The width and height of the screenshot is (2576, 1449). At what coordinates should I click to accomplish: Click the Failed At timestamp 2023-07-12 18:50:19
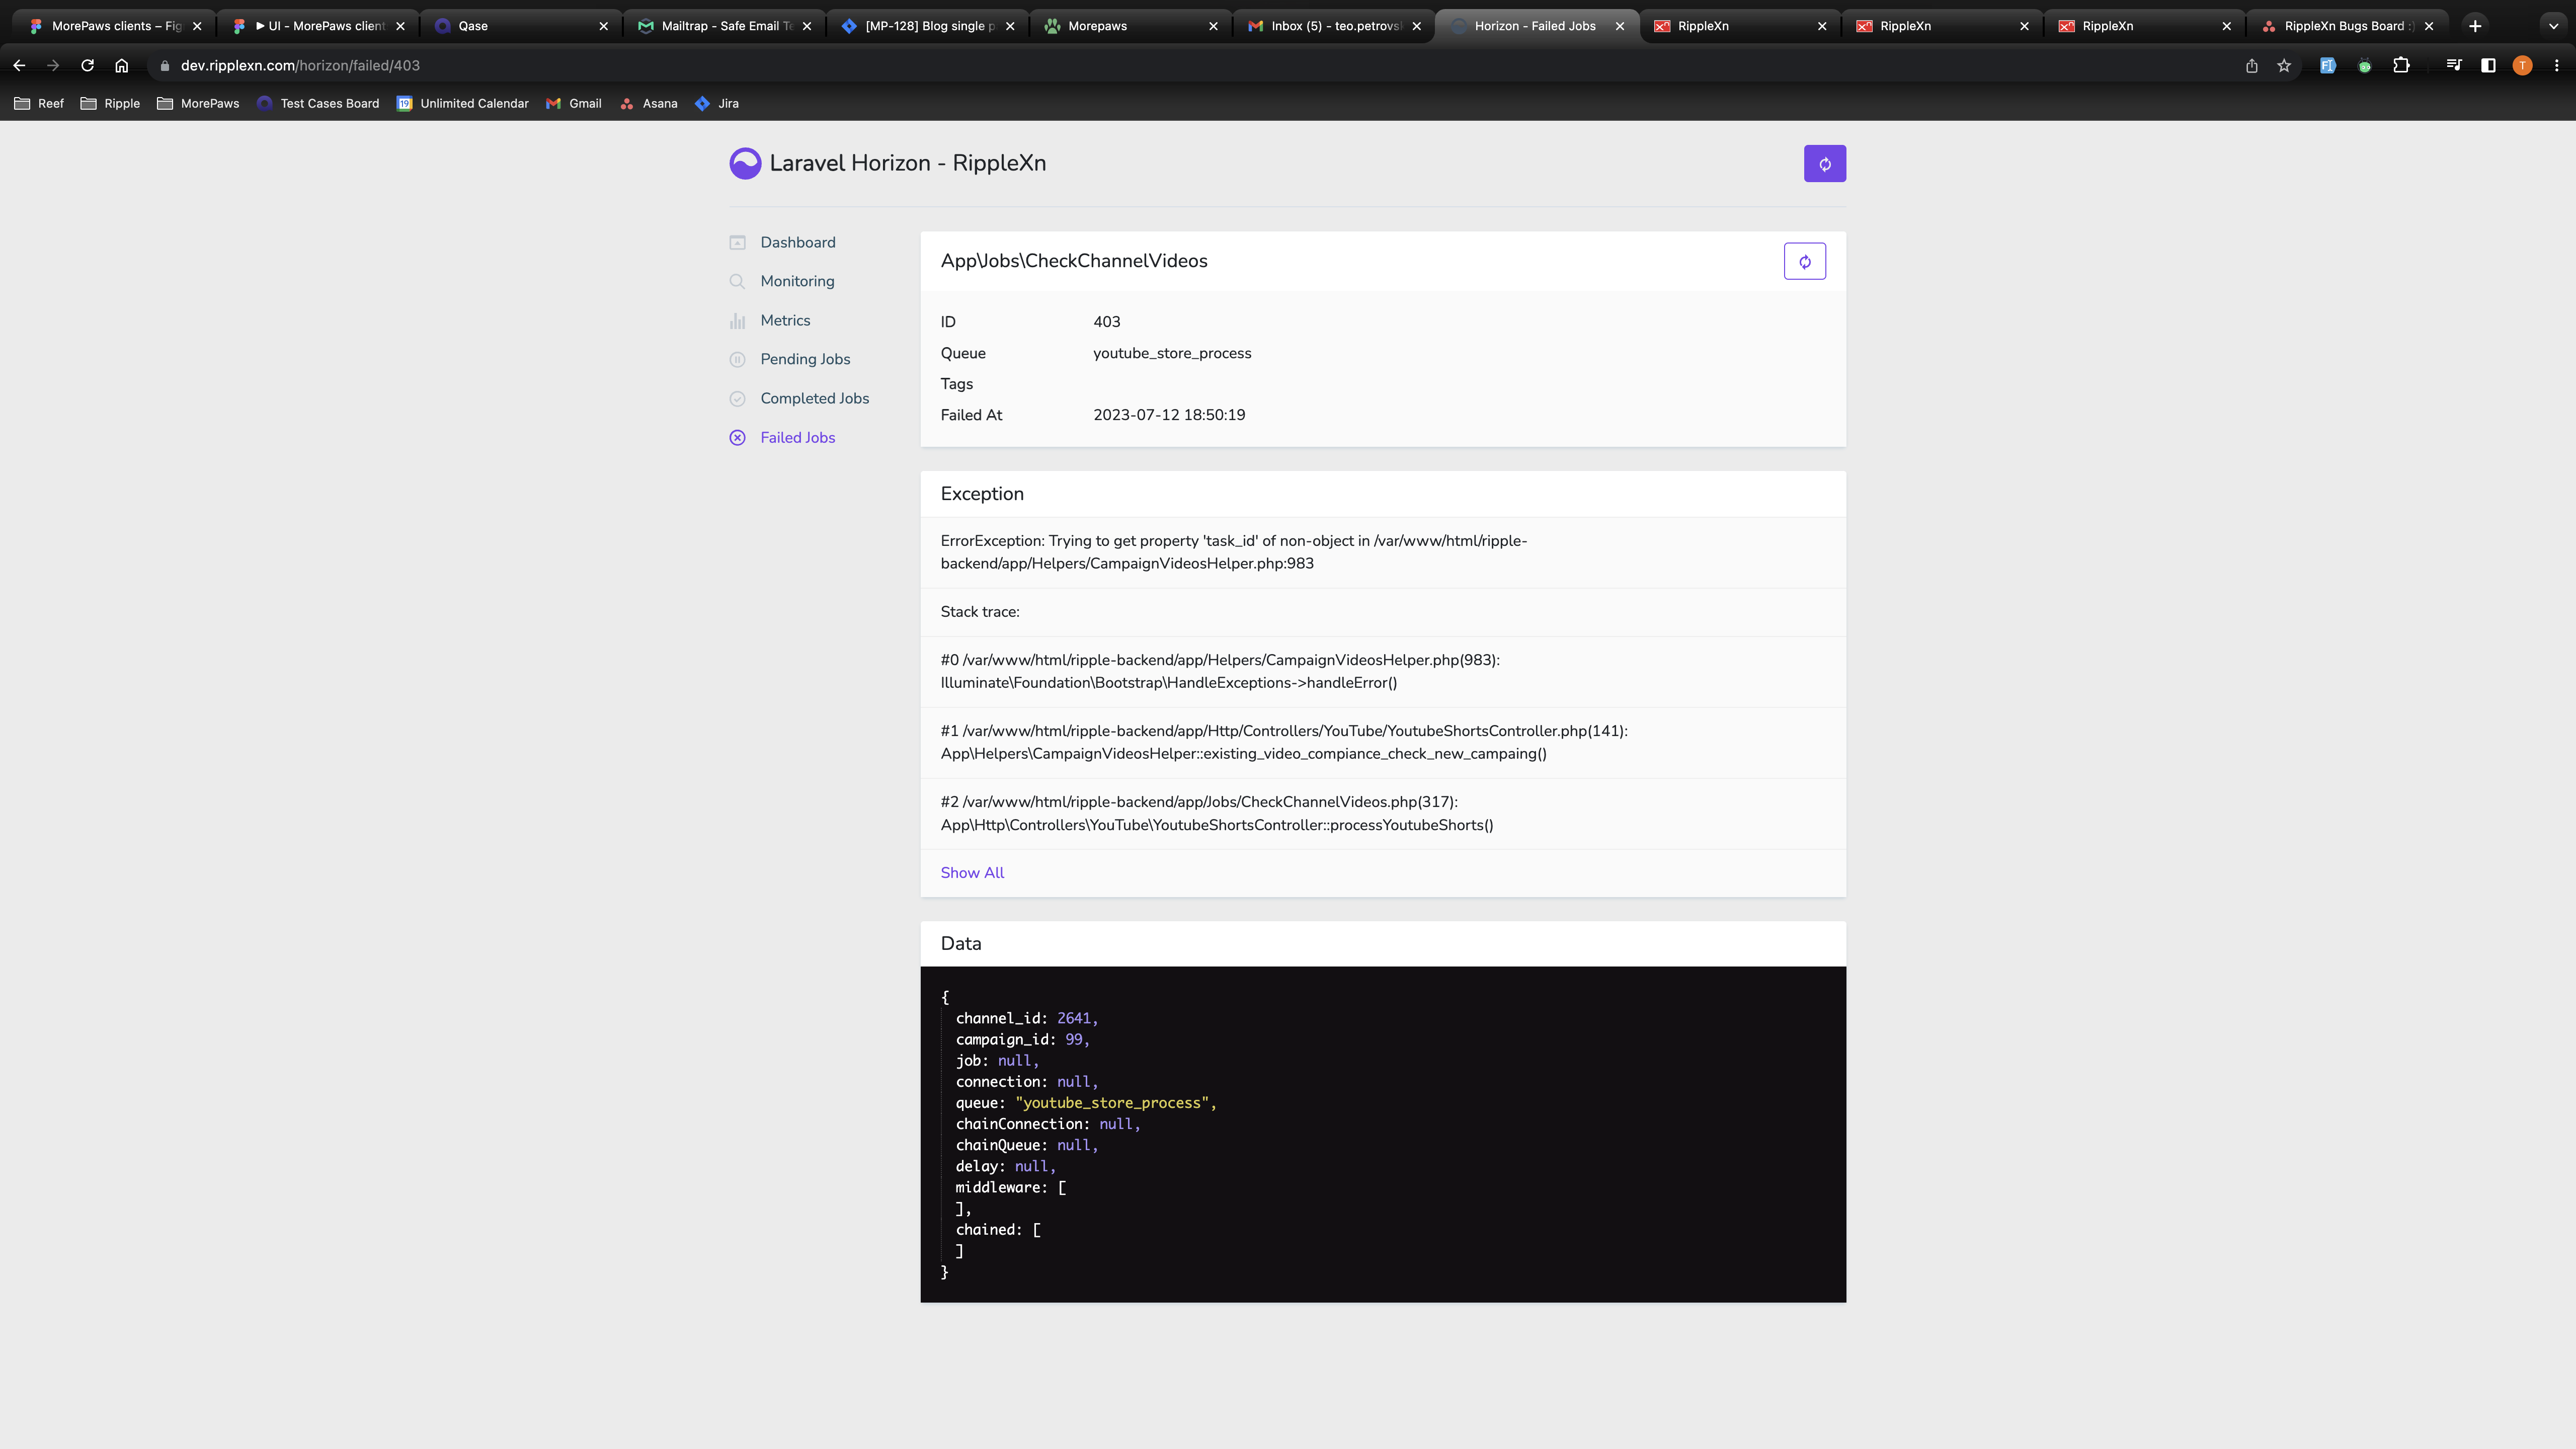click(1169, 415)
